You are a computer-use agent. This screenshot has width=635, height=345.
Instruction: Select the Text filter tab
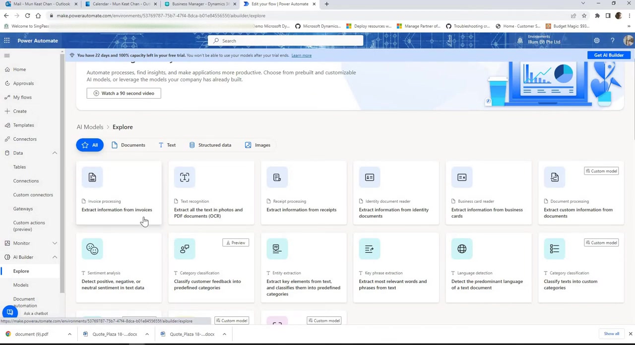pyautogui.click(x=167, y=145)
